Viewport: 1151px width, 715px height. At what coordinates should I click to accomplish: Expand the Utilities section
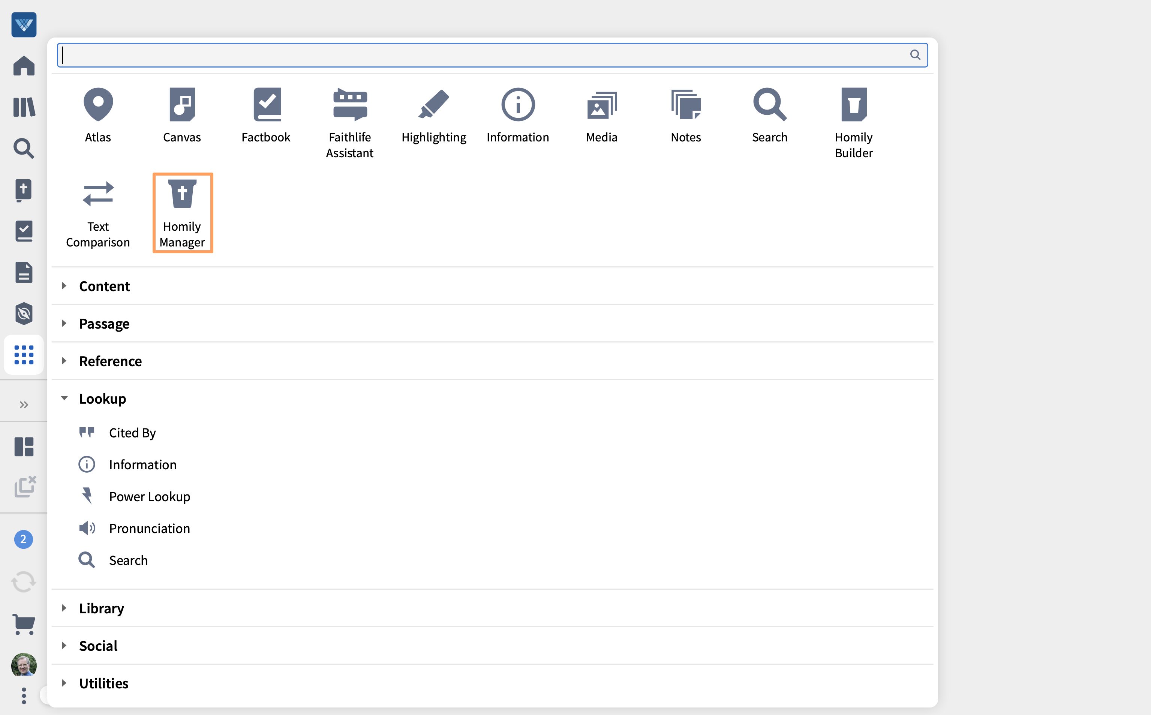[x=492, y=683]
